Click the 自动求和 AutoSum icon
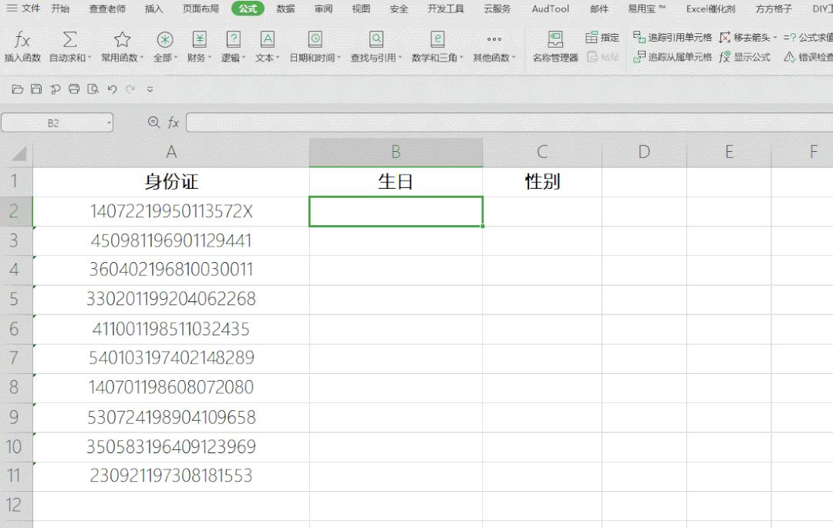This screenshot has width=833, height=528. pyautogui.click(x=70, y=40)
